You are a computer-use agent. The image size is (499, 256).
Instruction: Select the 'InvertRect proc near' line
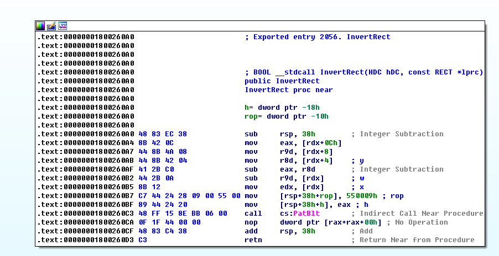(x=289, y=90)
